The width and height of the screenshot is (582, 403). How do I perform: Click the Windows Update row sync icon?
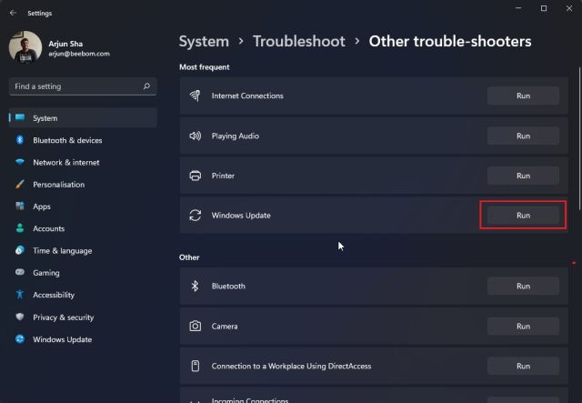click(x=196, y=216)
